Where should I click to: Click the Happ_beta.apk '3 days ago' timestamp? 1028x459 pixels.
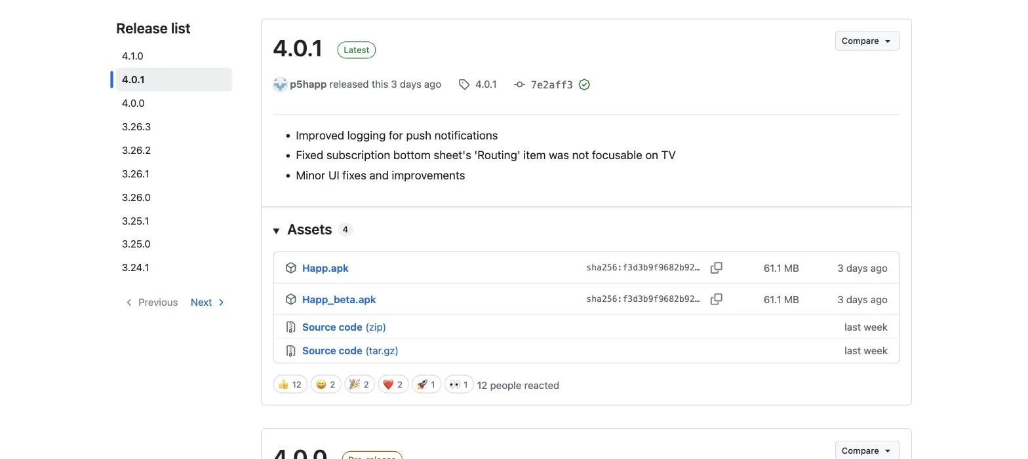coord(862,299)
